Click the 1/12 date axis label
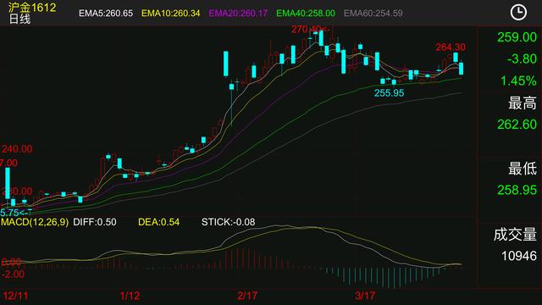The width and height of the screenshot is (542, 305). click(x=130, y=296)
